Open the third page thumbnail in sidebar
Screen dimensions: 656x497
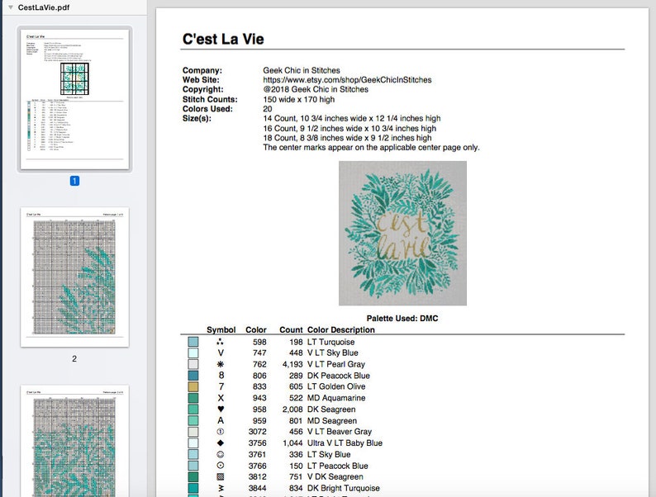pos(74,441)
